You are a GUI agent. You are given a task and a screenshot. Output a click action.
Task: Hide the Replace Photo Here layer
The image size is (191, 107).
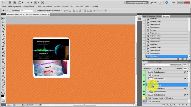[x=144, y=92]
